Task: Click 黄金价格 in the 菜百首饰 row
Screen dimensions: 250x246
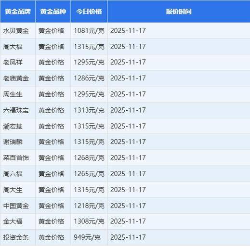Action: coord(51,158)
